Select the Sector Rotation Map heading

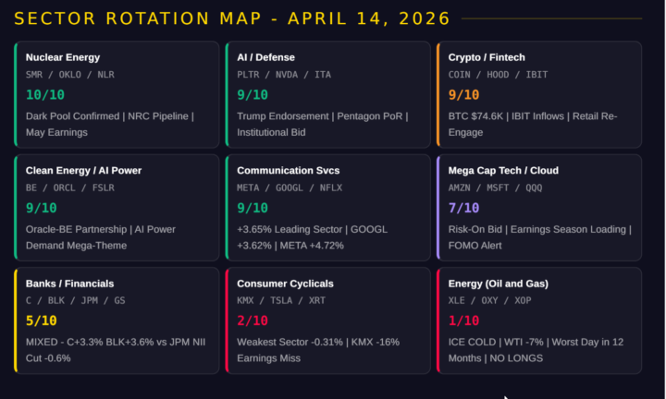(x=232, y=18)
